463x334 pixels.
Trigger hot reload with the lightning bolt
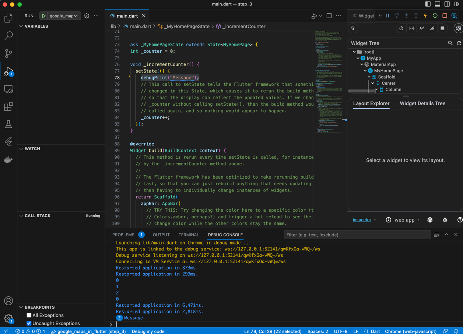pos(425,16)
